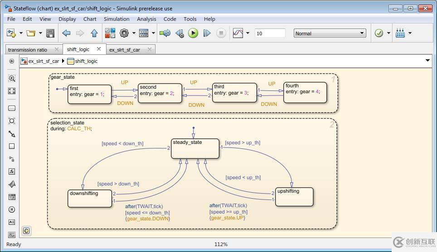Expand the model configuration gear dropdown arrow

coord(134,33)
